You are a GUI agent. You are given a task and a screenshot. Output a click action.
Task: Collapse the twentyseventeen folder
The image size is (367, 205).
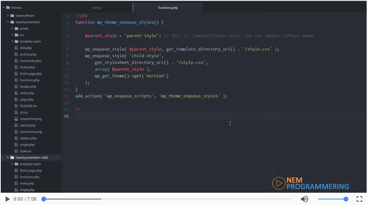click(8, 22)
